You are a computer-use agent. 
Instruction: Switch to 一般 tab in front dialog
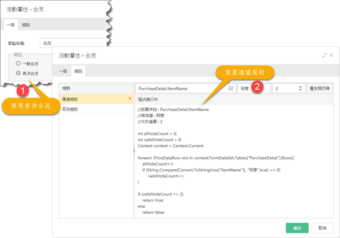[x=64, y=71]
